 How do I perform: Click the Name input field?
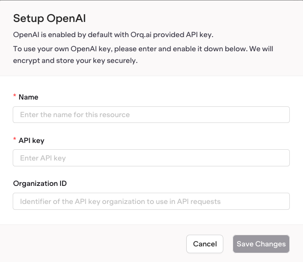tap(151, 115)
